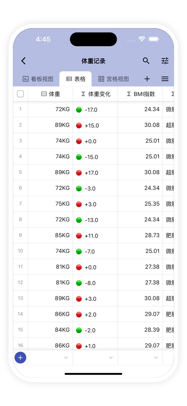
Task: Open the hamburger menu icon
Action: click(165, 79)
